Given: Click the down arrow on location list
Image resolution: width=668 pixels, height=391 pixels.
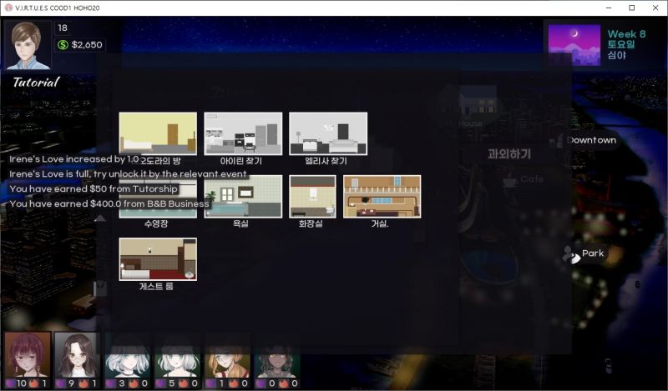Looking at the screenshot, I should (x=100, y=288).
